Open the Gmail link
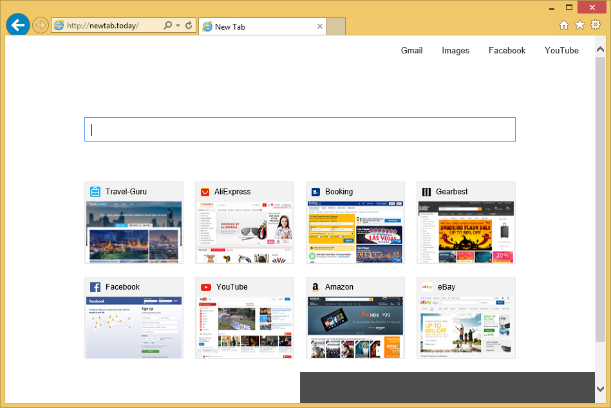The image size is (611, 408). pyautogui.click(x=411, y=50)
